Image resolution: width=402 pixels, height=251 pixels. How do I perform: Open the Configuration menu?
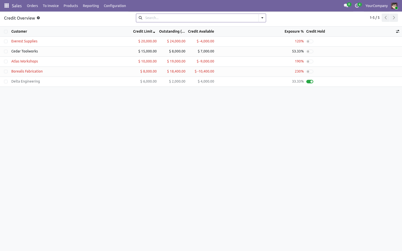click(x=115, y=6)
